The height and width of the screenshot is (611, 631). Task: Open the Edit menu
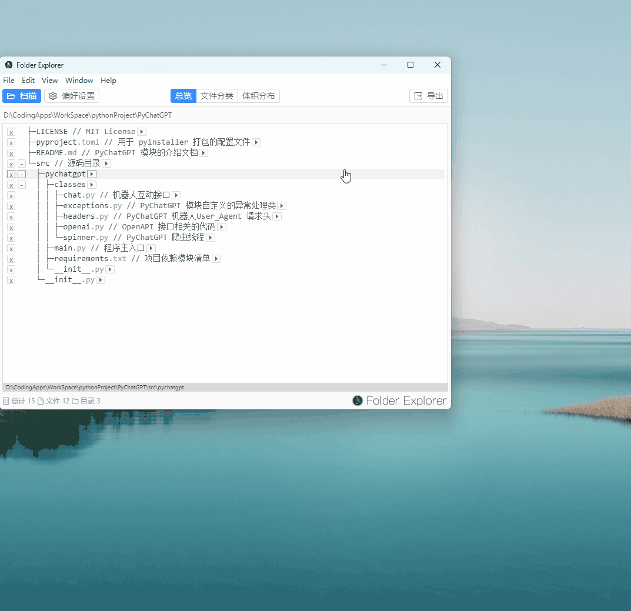pos(28,81)
